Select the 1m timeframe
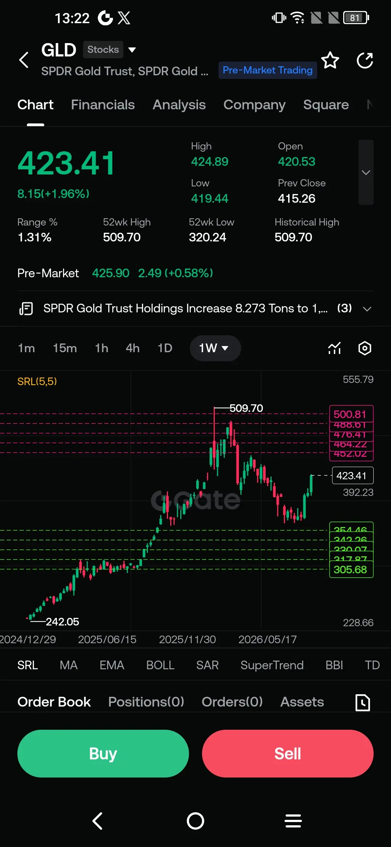The image size is (391, 847). (26, 348)
